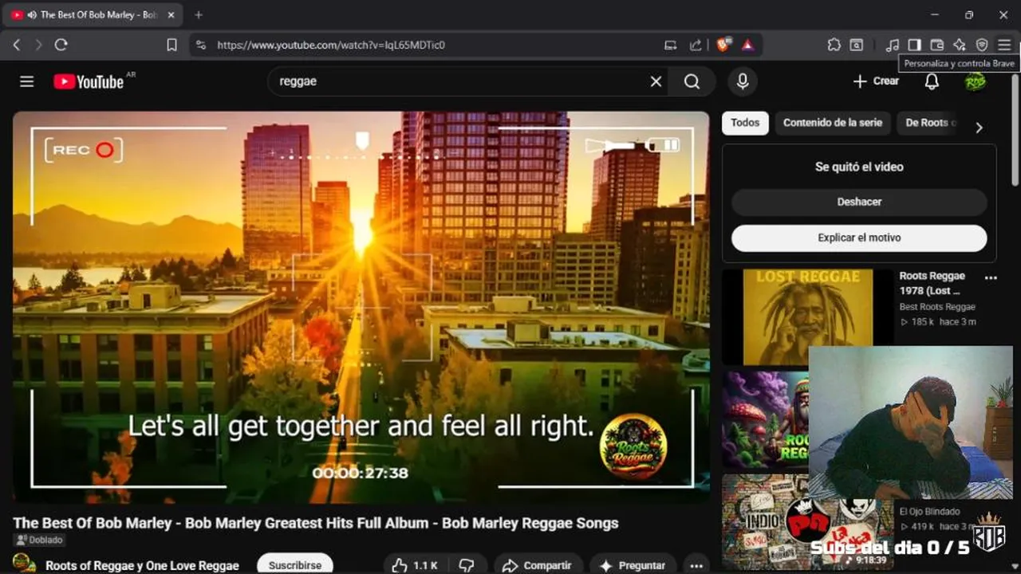Viewport: 1021px width, 574px height.
Task: Go forward in browser history
Action: coord(38,45)
